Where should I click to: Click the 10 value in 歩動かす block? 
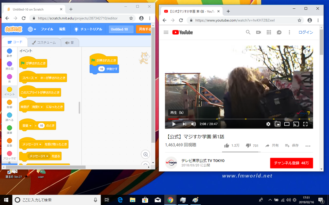(x=102, y=69)
